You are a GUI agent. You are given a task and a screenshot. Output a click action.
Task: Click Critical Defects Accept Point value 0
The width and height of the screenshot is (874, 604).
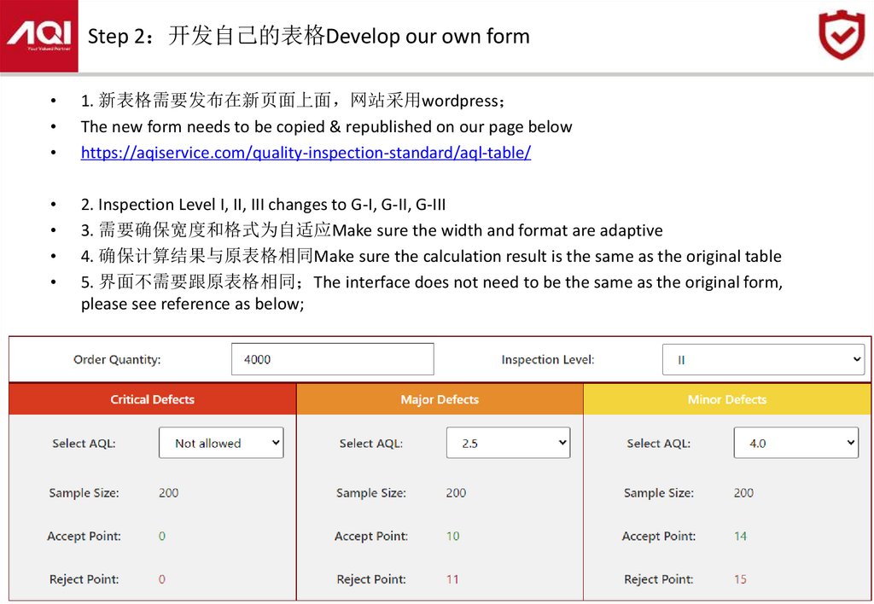pyautogui.click(x=162, y=537)
